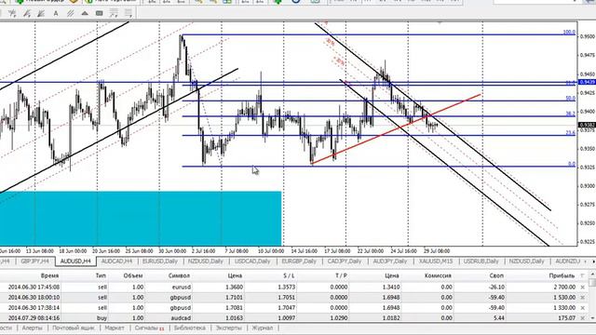Open the GBPJPY,H4 chart tab

click(x=34, y=261)
